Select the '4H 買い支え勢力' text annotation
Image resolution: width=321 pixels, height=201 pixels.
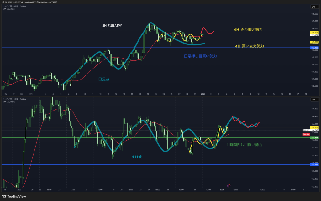249,46
